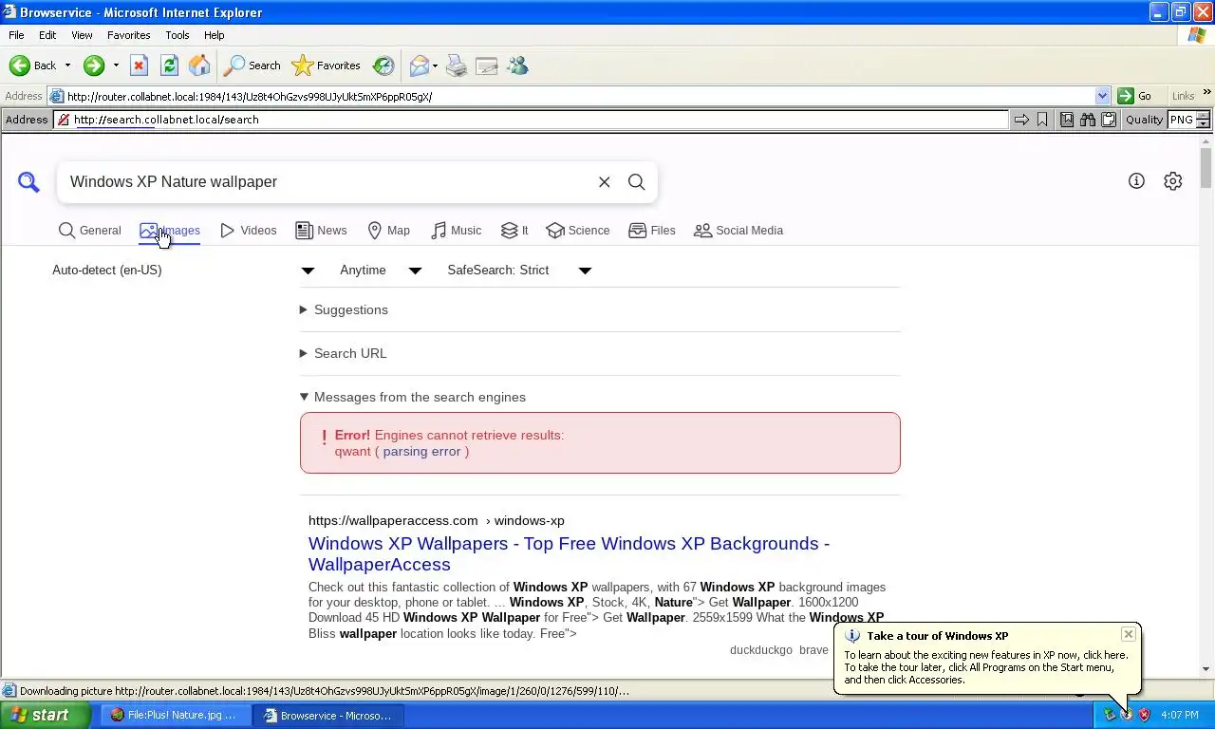Click the bookmark ribbon icon in Browservice bar
Screen dimensions: 1215x729
(1042, 120)
